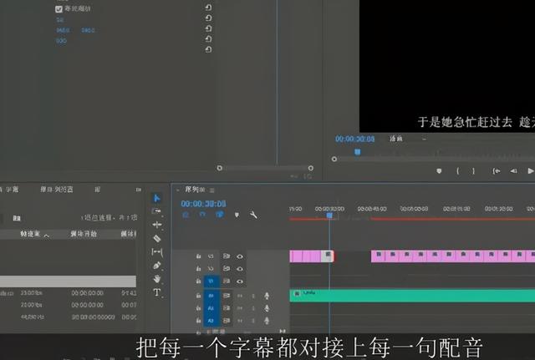Toggle eye visibility for the top video track

pos(240,256)
